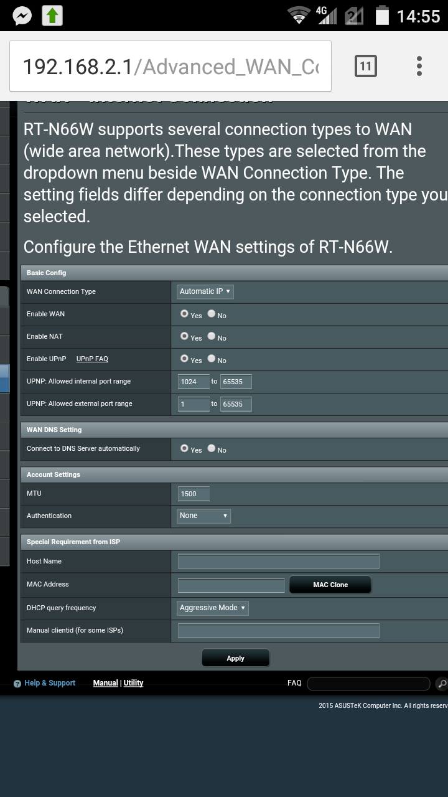This screenshot has width=448, height=797.
Task: Open the UPnP FAQ link
Action: point(92,359)
